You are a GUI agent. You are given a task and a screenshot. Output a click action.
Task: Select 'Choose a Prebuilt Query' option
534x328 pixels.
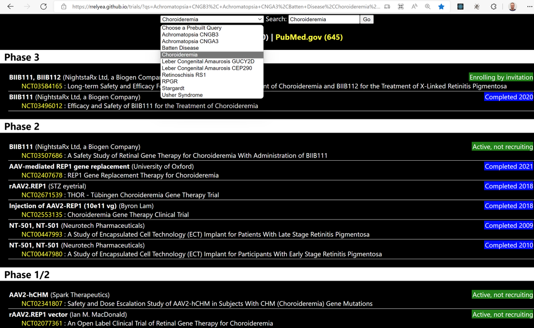(212, 28)
